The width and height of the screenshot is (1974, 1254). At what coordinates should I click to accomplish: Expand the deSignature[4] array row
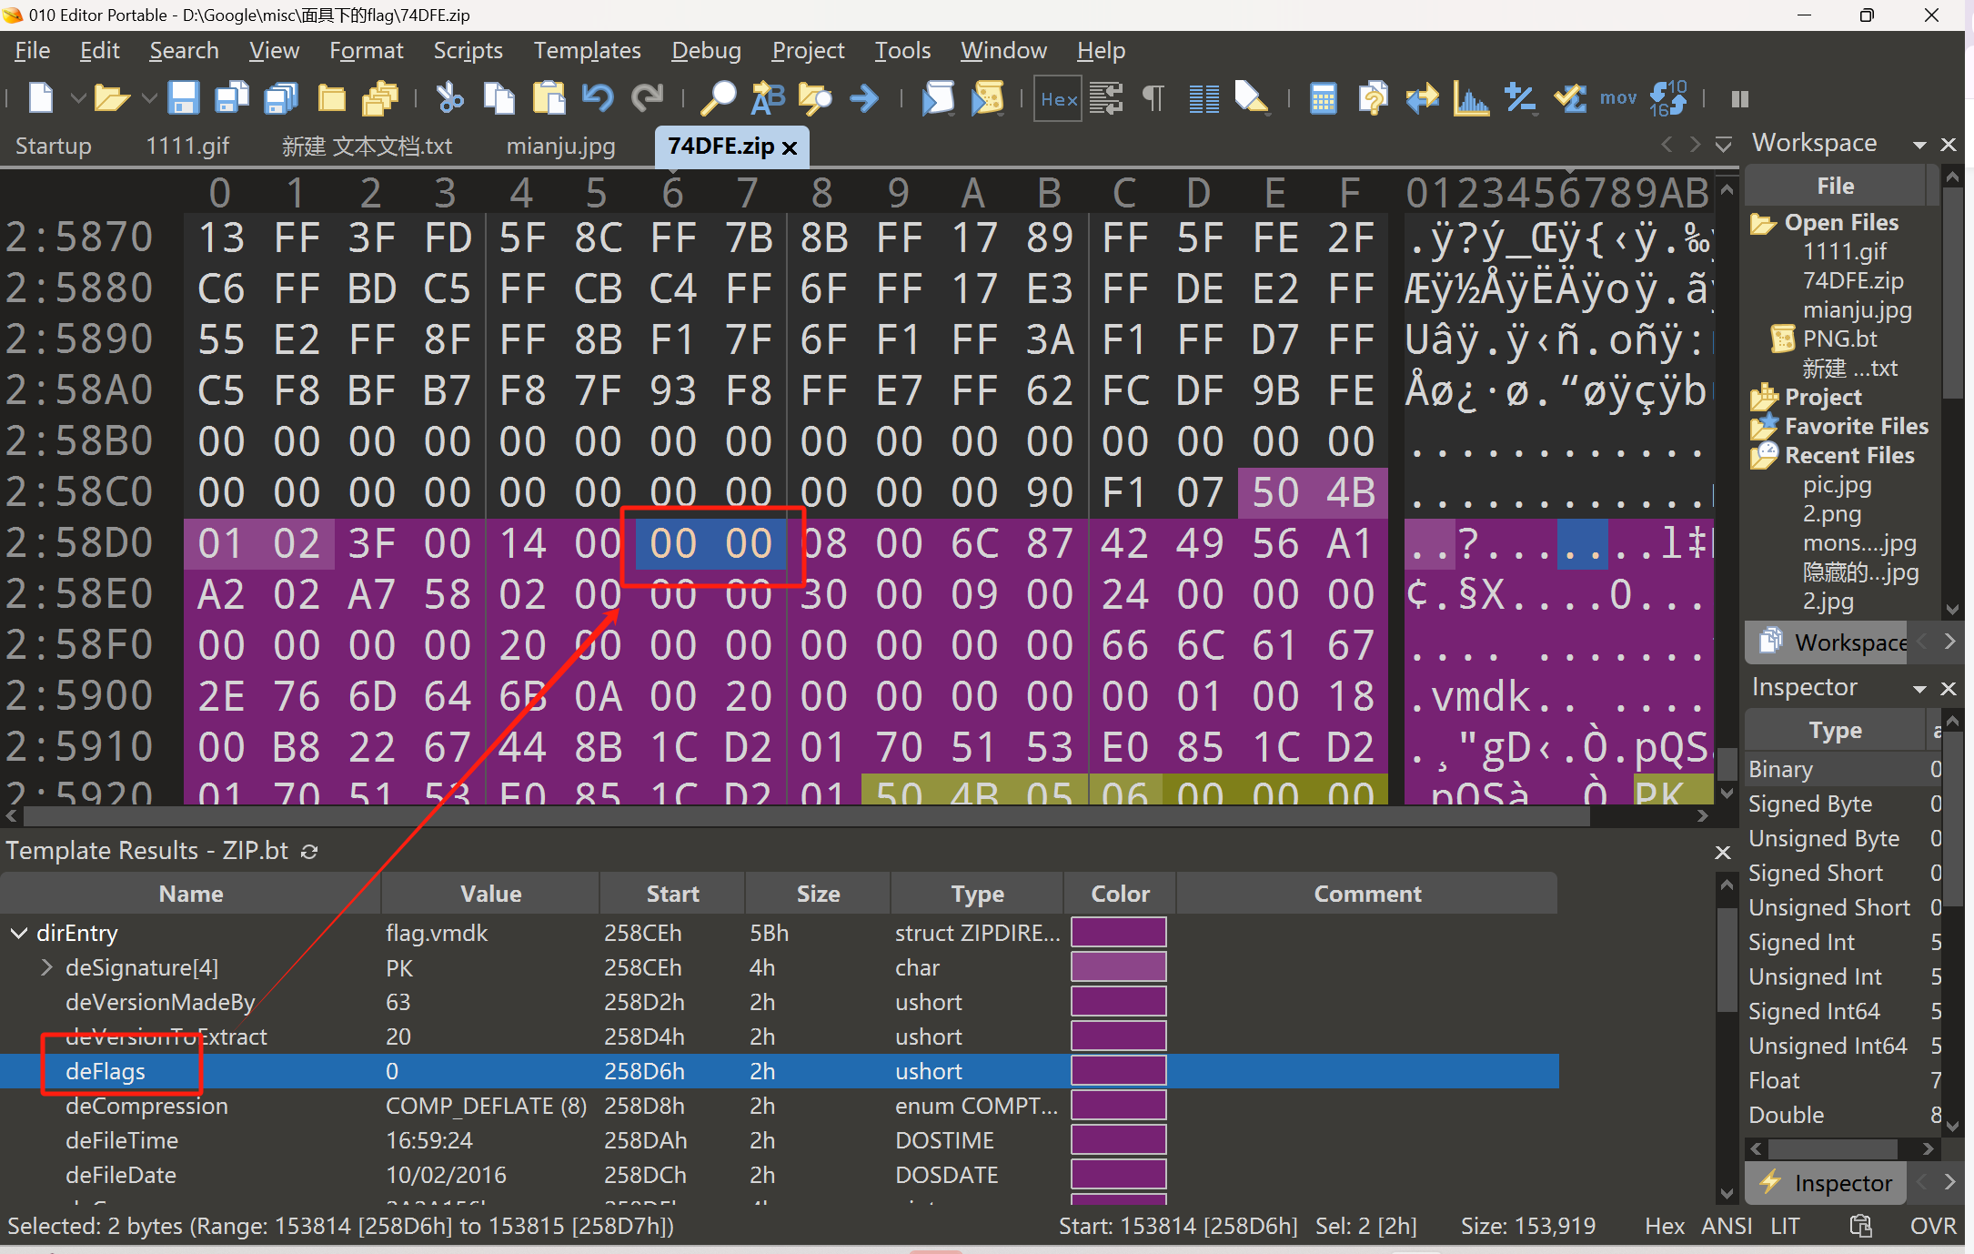[47, 967]
